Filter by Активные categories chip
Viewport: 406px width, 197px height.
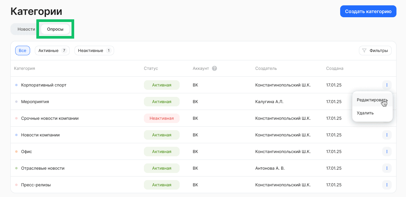[52, 51]
